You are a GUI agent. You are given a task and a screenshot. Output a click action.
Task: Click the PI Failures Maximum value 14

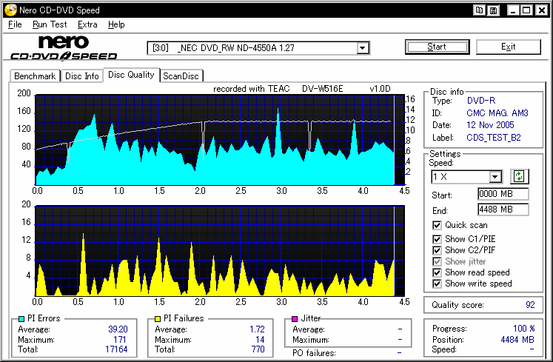[x=260, y=339]
